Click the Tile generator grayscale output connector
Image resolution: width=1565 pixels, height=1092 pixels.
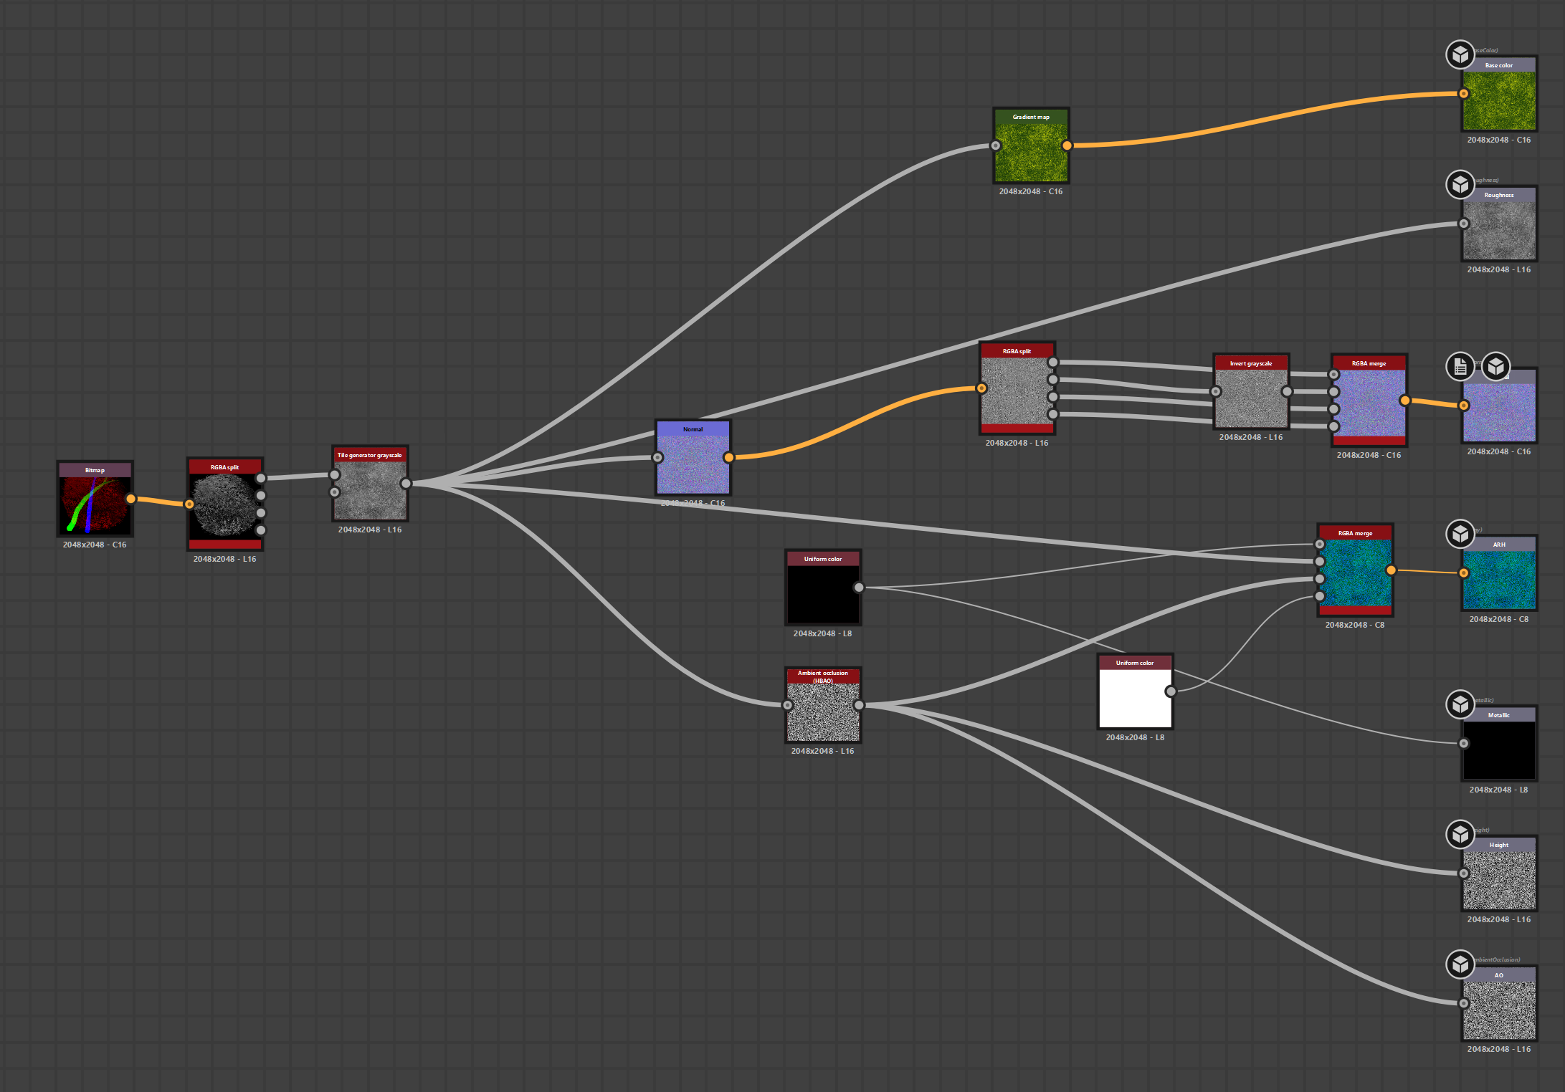tap(406, 484)
